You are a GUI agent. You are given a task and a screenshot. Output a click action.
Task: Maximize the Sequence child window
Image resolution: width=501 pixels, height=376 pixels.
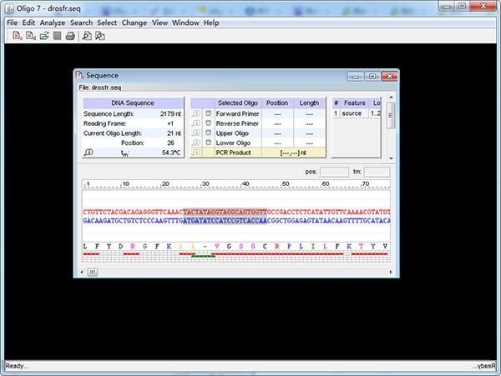click(372, 76)
